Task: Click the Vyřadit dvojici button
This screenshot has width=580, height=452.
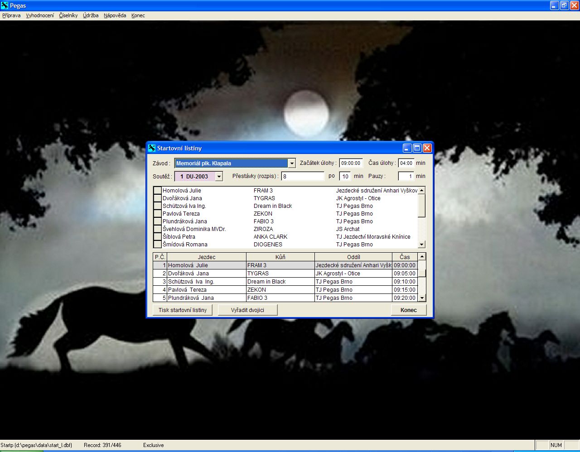Action: 247,310
